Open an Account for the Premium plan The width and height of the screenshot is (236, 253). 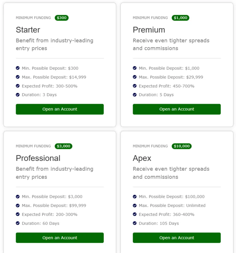(177, 109)
